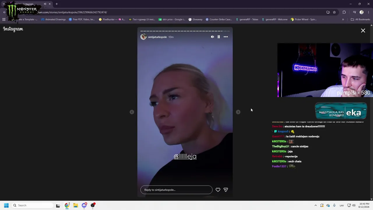Open the Picker Wheel bookmark
Screen dimensions: 373x210
[x=304, y=20]
